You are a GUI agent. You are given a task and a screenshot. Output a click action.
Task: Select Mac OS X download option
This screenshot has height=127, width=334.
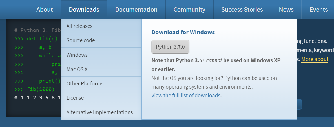click(101, 69)
